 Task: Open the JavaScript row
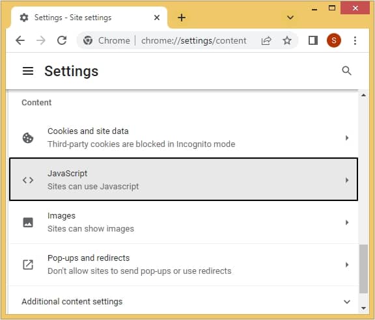click(184, 180)
